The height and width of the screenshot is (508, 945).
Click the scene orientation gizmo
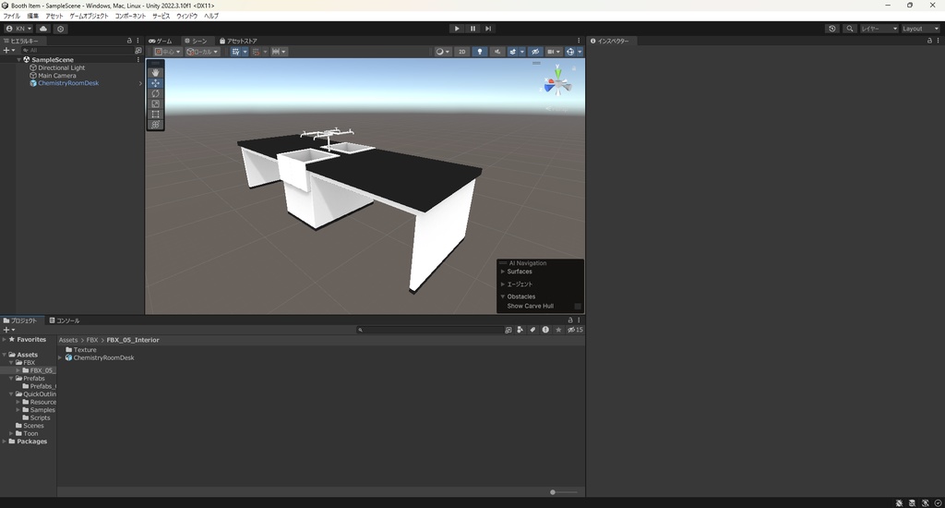(557, 85)
